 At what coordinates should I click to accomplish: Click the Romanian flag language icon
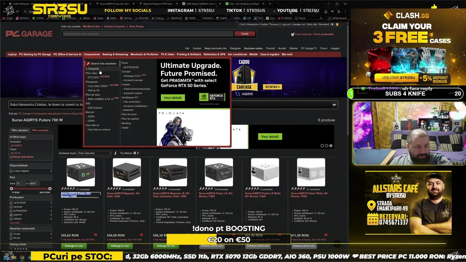tap(337, 24)
